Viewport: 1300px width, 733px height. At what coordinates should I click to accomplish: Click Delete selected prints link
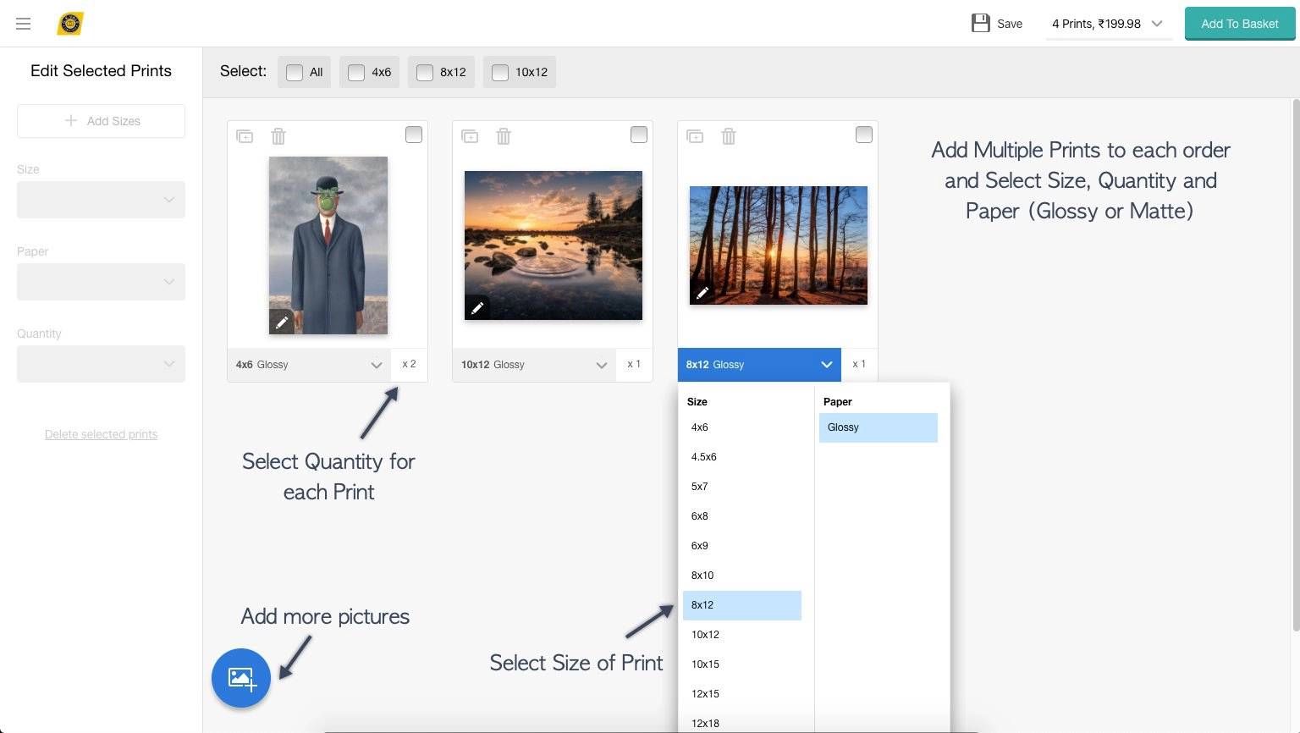coord(101,434)
